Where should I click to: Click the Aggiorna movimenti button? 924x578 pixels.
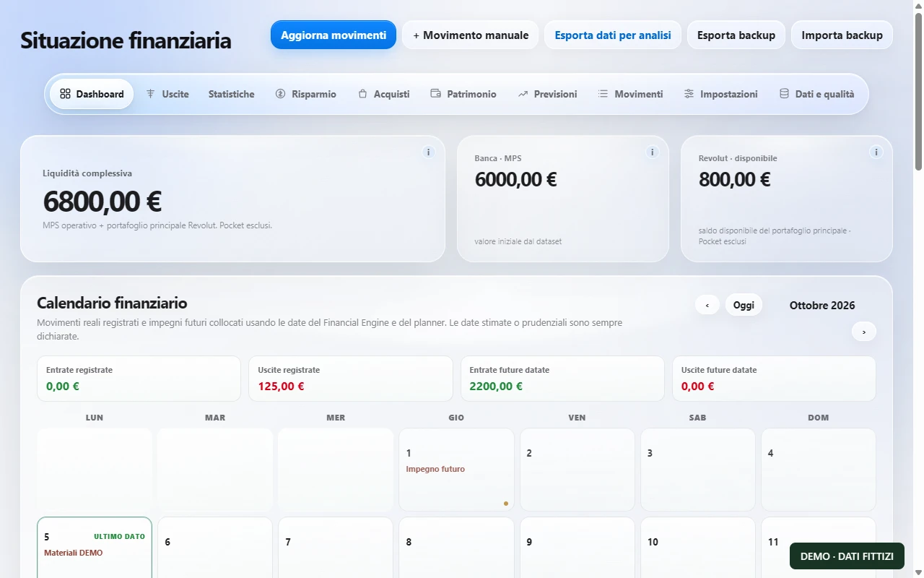tap(334, 35)
